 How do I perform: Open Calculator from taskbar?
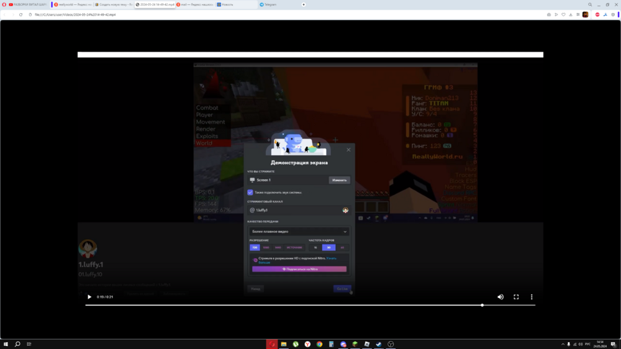[331, 344]
